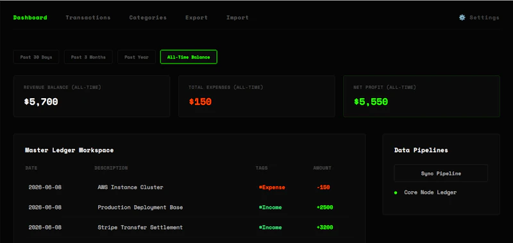Click the Data Pipelines heading
The width and height of the screenshot is (513, 243).
coord(421,151)
